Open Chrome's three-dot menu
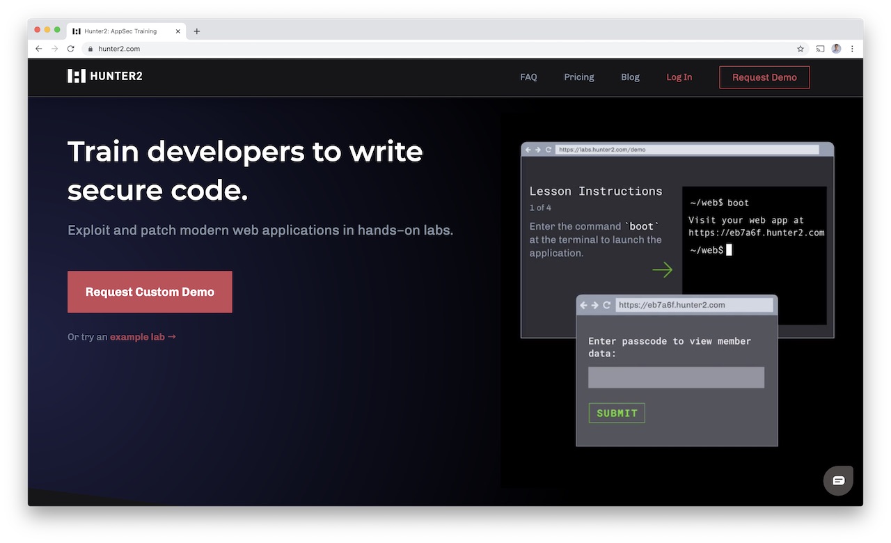This screenshot has height=543, width=891. (852, 49)
